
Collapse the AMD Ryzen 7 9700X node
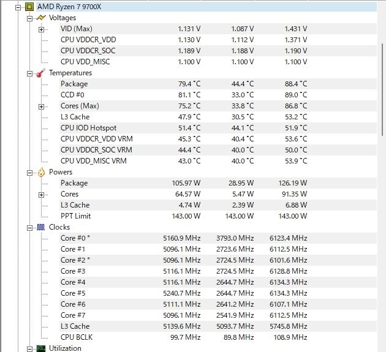(x=18, y=7)
